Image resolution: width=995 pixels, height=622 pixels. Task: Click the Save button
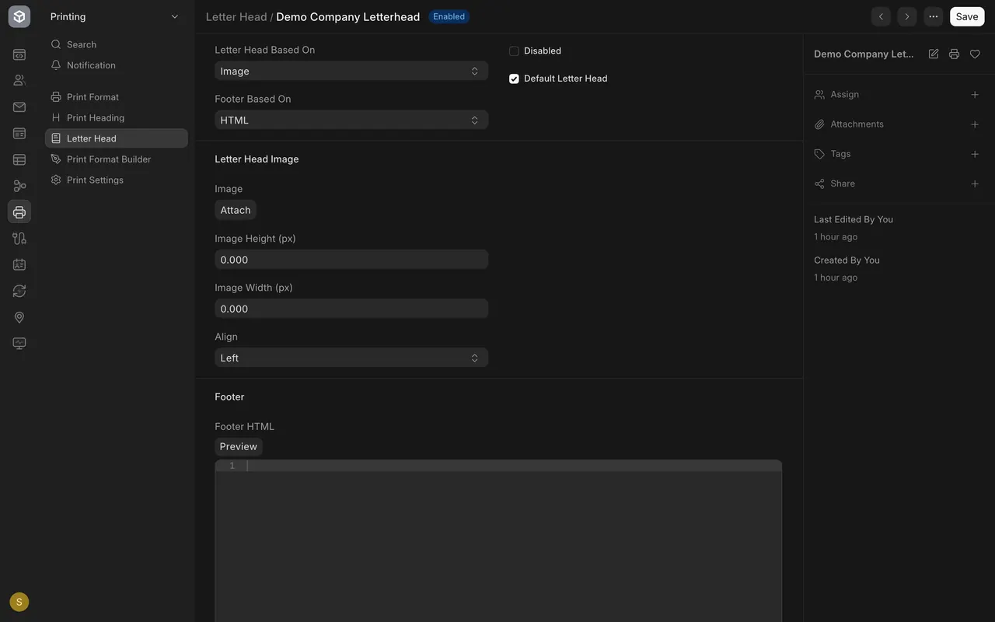(x=967, y=16)
